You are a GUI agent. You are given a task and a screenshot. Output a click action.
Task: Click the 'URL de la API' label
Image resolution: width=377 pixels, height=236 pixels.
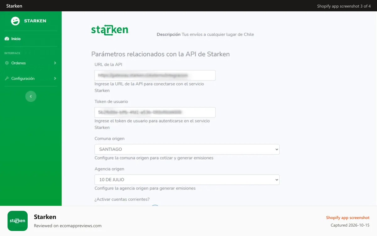tap(108, 65)
